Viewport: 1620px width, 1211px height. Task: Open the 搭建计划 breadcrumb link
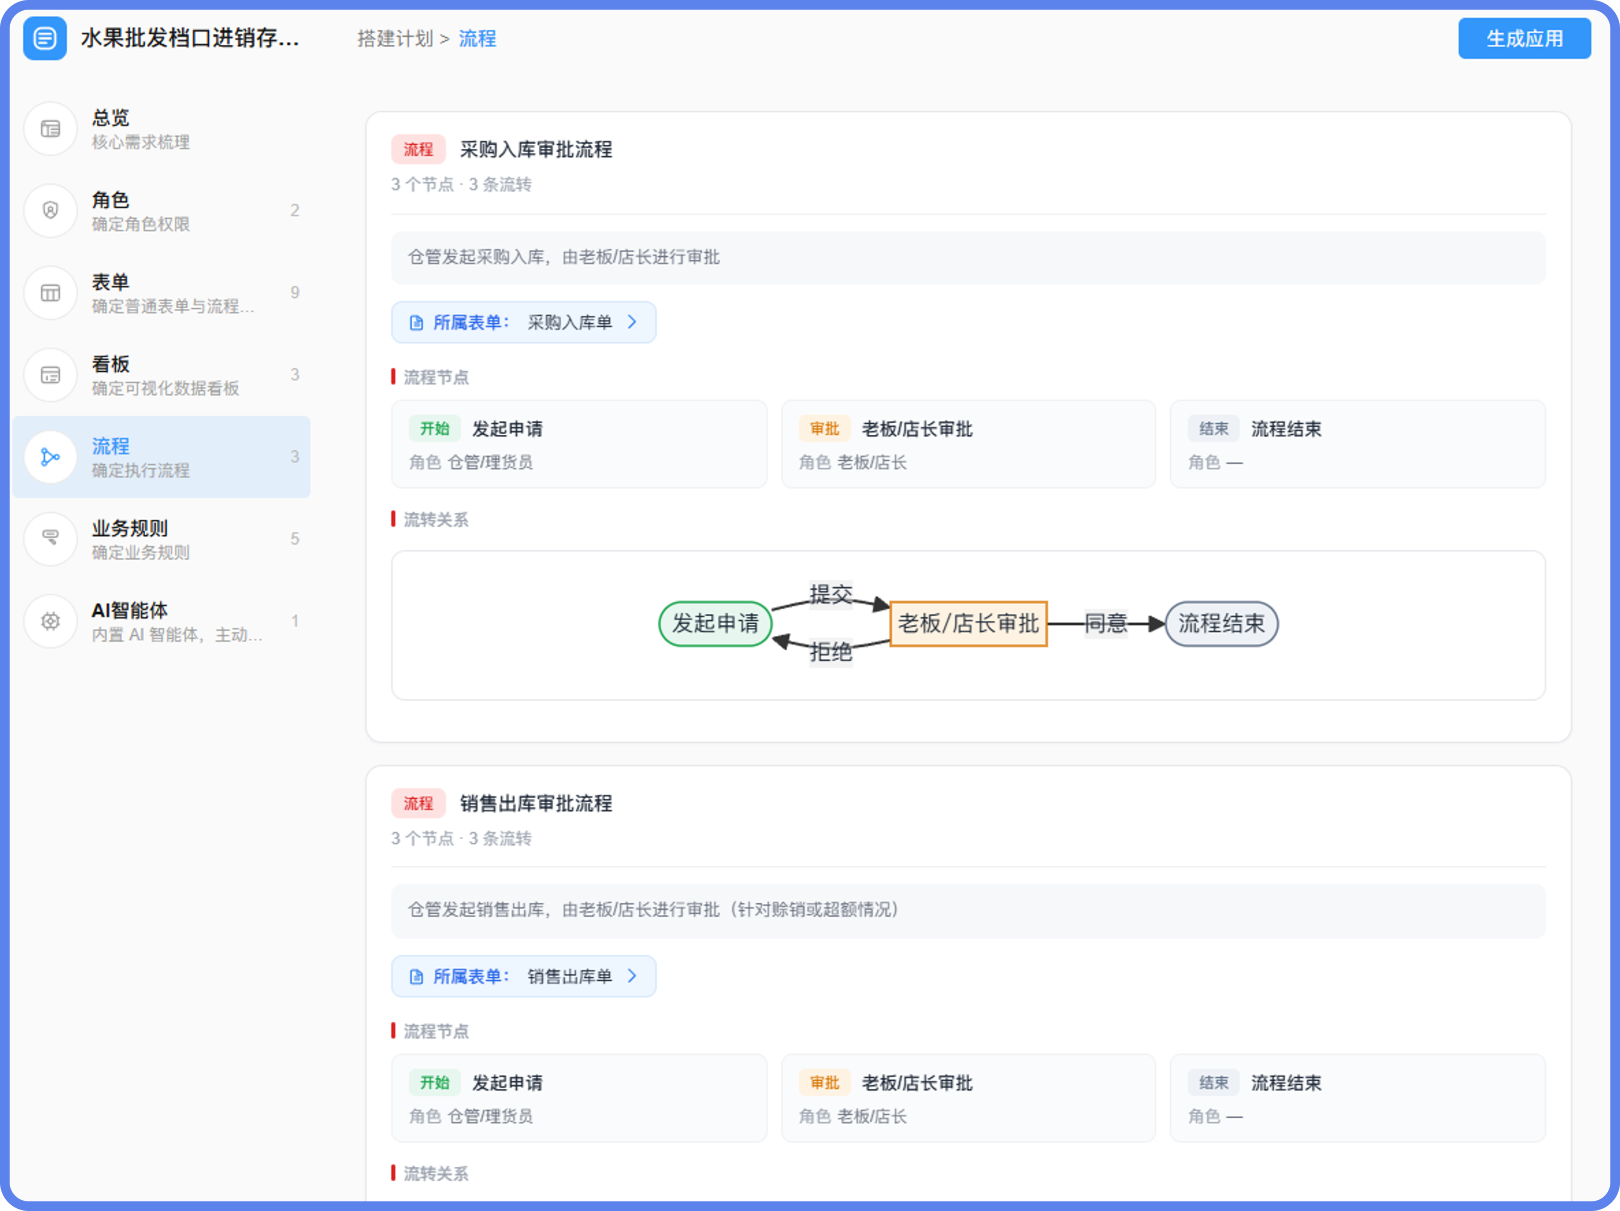[x=395, y=38]
